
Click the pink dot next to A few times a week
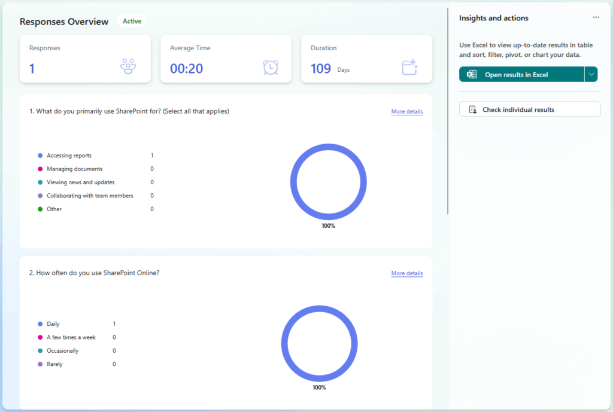(x=40, y=337)
